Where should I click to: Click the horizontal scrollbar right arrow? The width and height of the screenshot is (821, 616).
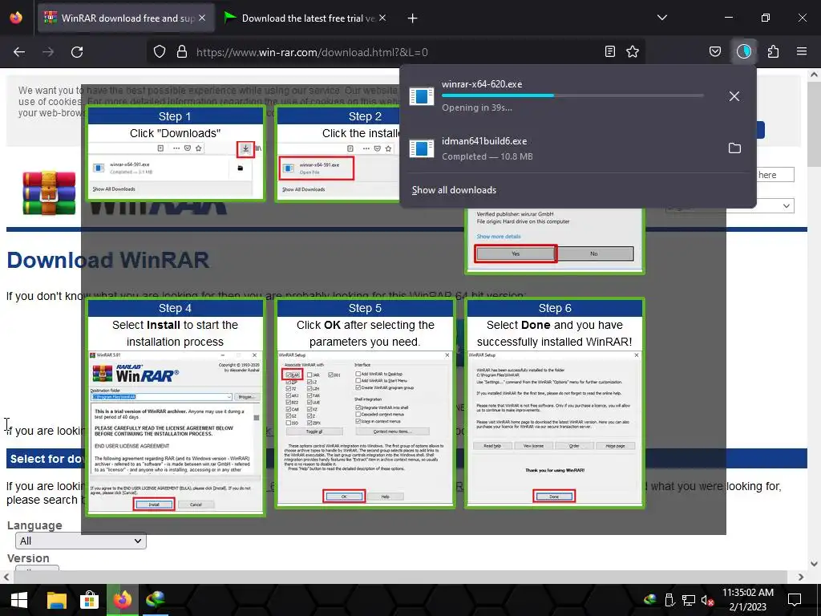801,577
